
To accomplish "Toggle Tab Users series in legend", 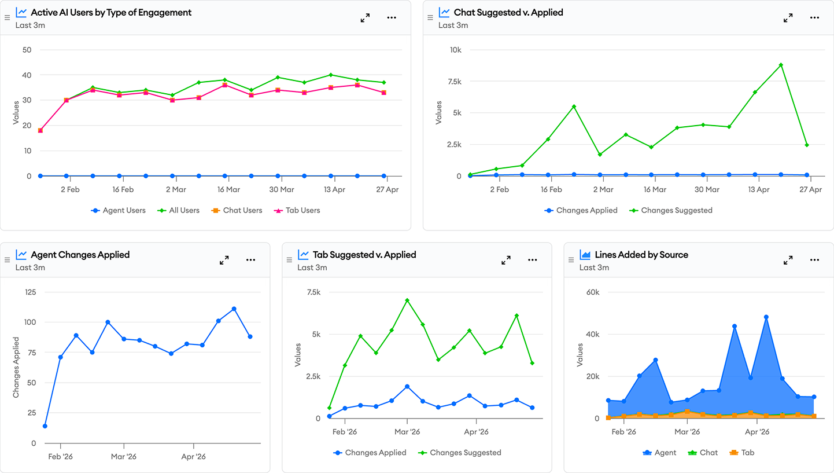I will [297, 211].
